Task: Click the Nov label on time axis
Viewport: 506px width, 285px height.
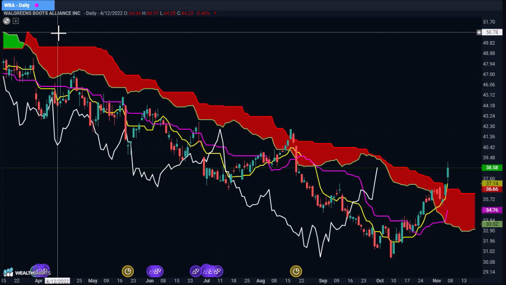Action: 436,281
